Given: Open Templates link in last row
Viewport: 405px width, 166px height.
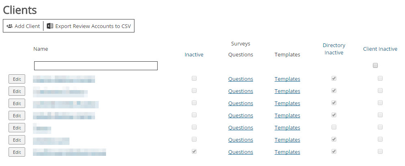Looking at the screenshot, I should [287, 152].
